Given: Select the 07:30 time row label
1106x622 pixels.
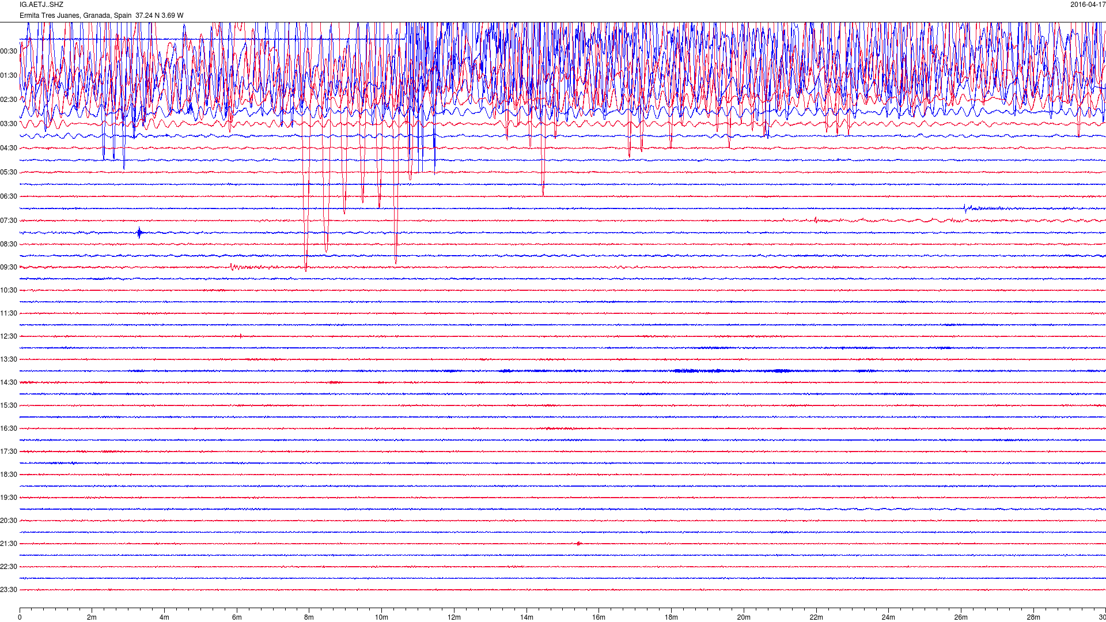Looking at the screenshot, I should (x=9, y=221).
